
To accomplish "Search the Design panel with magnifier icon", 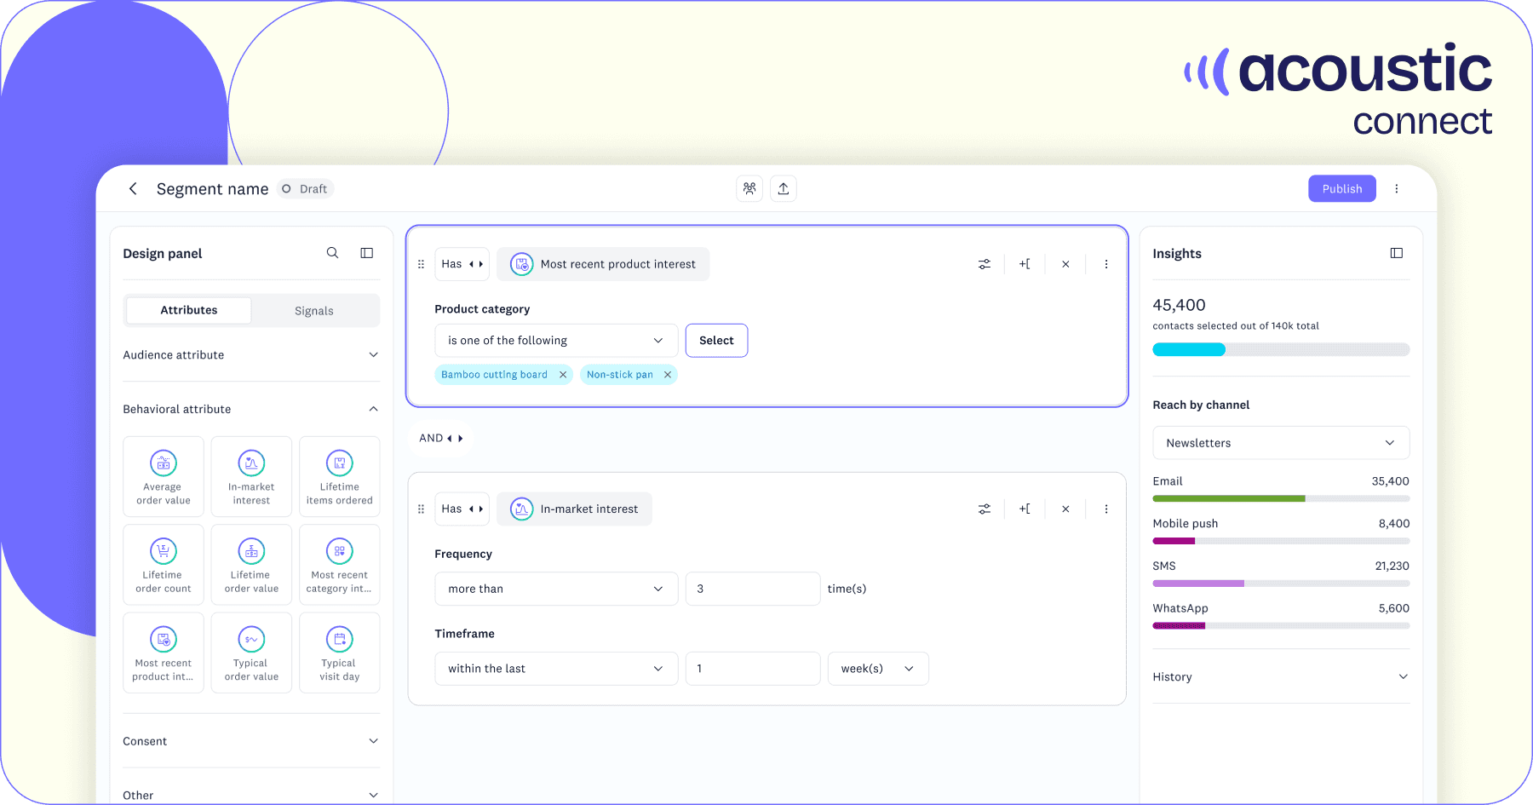I will tap(332, 253).
